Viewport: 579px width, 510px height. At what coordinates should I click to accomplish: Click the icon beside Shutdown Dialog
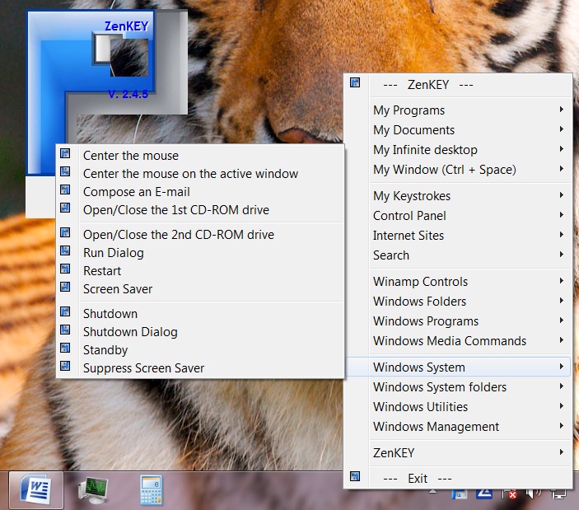[65, 330]
